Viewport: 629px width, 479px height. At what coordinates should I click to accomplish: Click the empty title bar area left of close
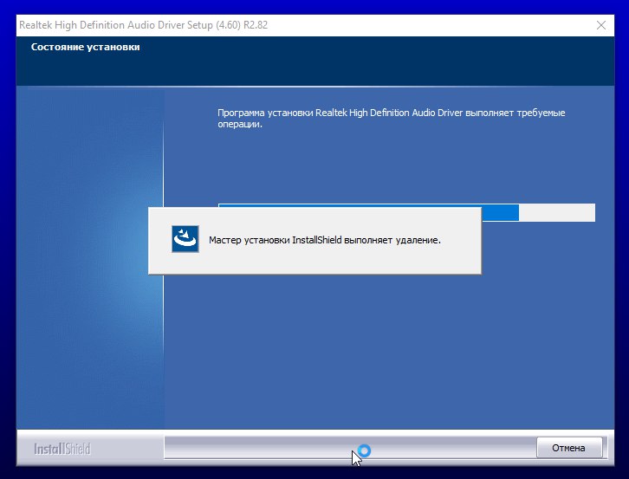tap(433, 25)
